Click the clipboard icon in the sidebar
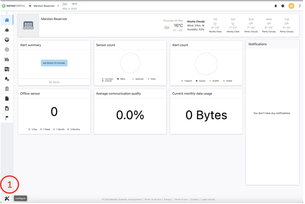The width and height of the screenshot is (305, 204). point(7,89)
